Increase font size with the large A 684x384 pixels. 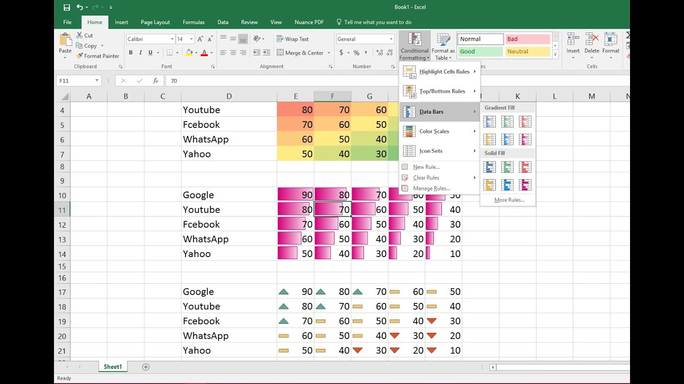(200, 39)
